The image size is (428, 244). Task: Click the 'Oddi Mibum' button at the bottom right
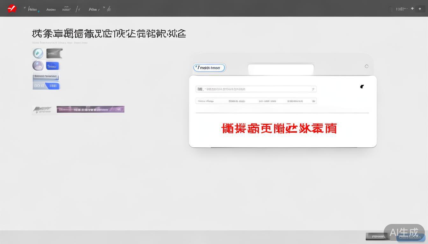(x=410, y=237)
